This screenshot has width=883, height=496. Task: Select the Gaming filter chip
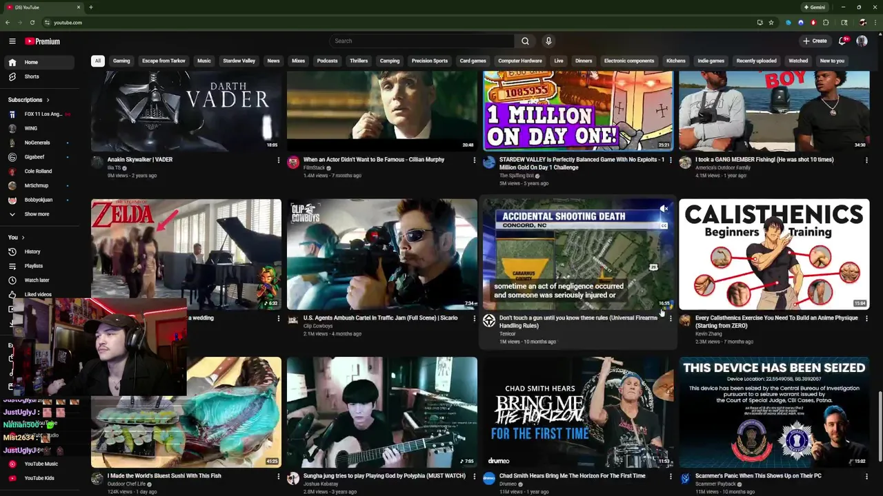click(121, 61)
